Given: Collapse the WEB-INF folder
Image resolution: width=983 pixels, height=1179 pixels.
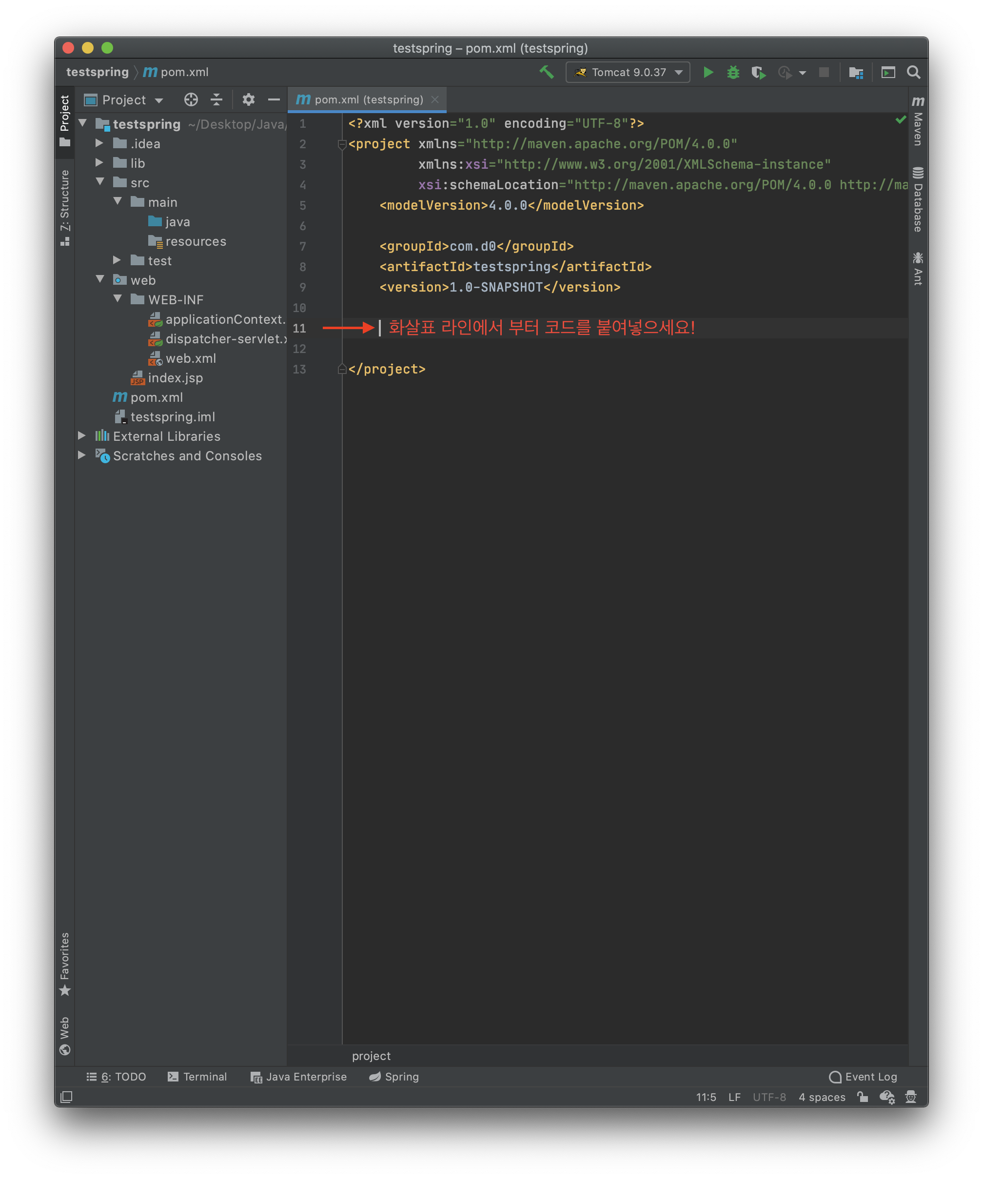Looking at the screenshot, I should (118, 299).
